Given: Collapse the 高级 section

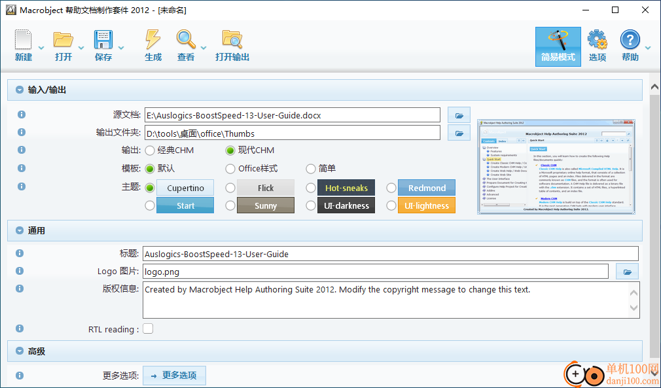Looking at the screenshot, I should point(20,351).
